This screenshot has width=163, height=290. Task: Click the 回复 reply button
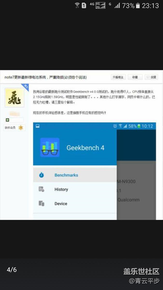[x=151, y=77]
